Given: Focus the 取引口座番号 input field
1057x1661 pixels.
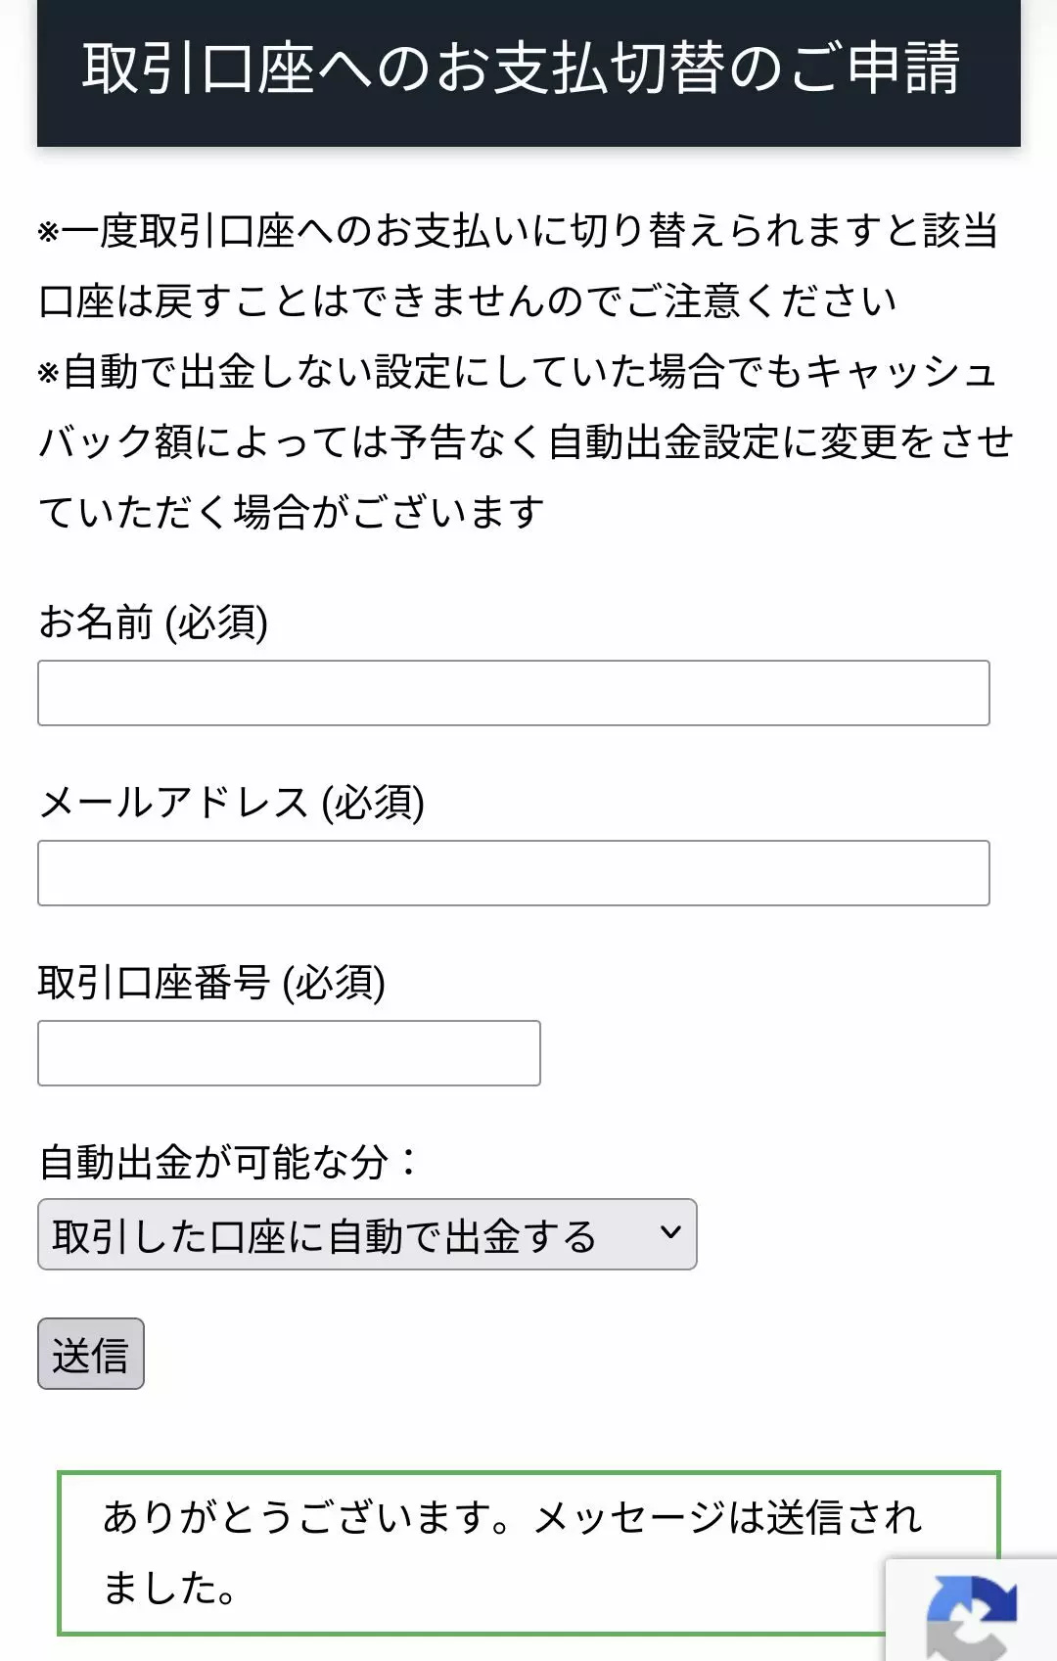Looking at the screenshot, I should click(289, 1053).
